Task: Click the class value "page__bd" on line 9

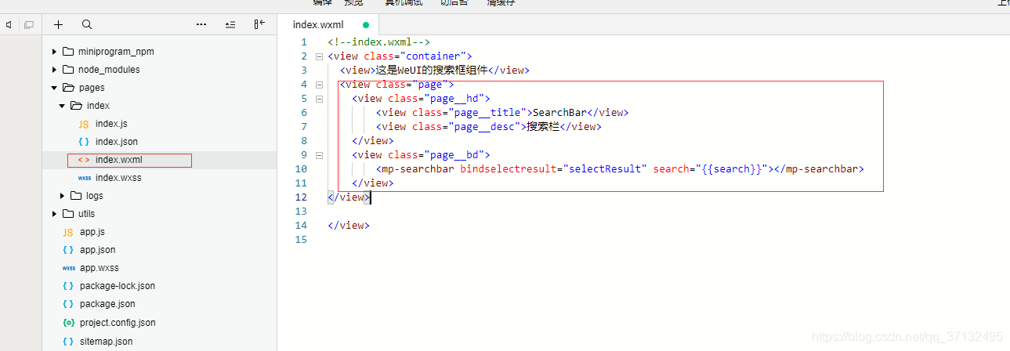Action: point(454,155)
